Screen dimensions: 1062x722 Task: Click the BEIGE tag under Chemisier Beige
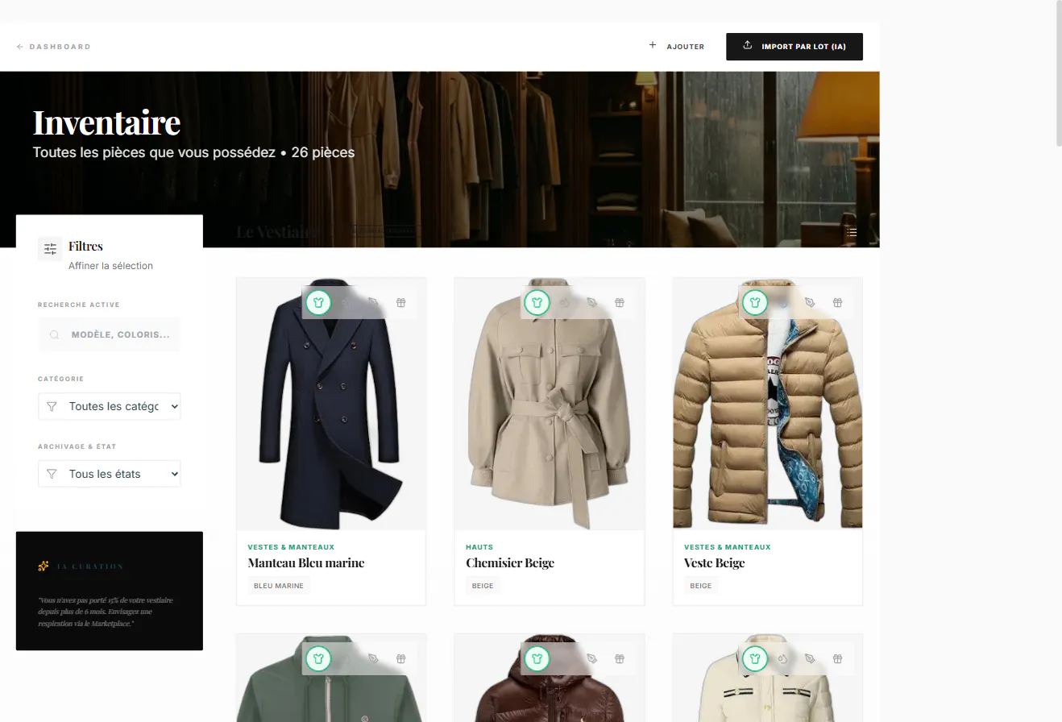[x=483, y=586]
